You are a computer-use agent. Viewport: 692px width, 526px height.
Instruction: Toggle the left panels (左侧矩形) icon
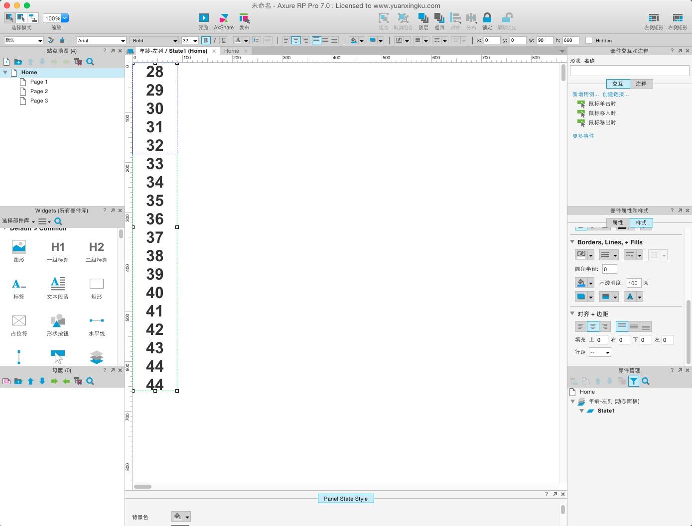(x=654, y=18)
